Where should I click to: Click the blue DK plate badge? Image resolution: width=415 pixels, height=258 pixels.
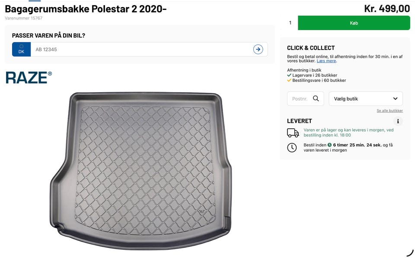click(x=21, y=50)
